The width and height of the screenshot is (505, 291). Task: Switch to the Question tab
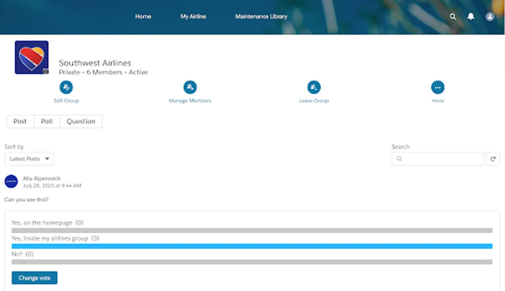(x=81, y=121)
